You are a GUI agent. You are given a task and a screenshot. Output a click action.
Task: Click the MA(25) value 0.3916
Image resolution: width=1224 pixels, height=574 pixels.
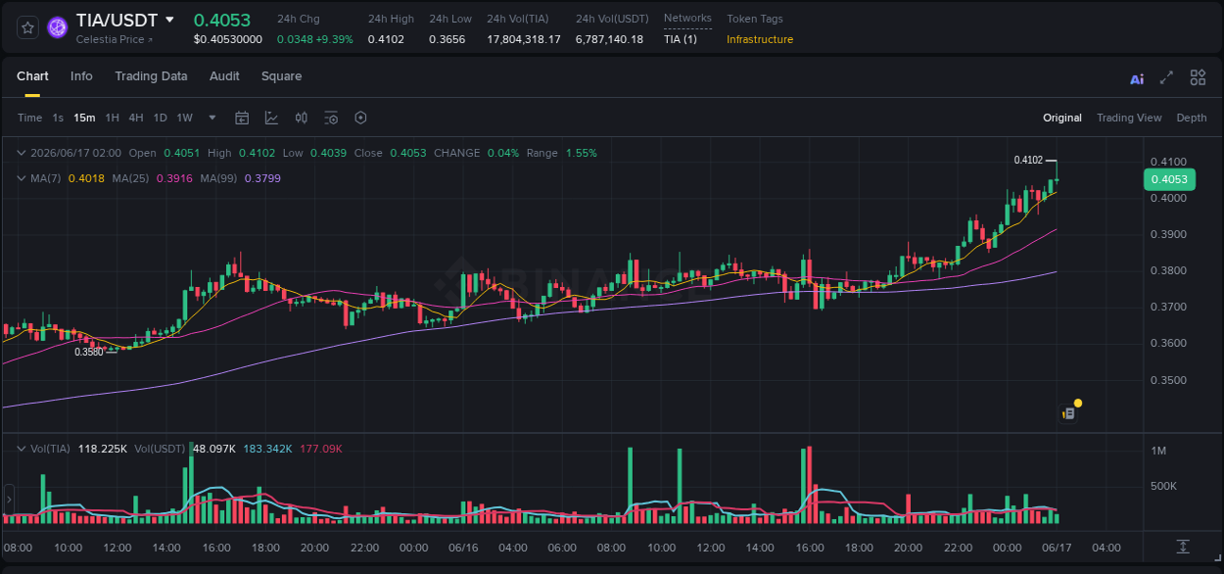pyautogui.click(x=173, y=178)
